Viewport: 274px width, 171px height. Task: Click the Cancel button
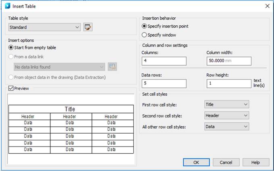click(x=226, y=162)
